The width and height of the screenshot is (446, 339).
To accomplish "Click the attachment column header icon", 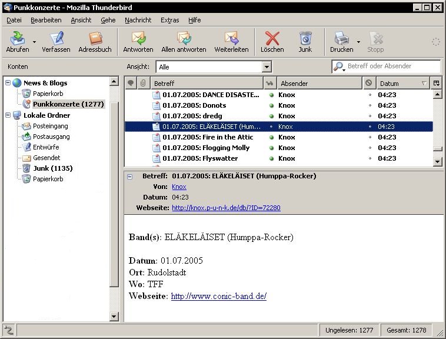I will click(144, 83).
